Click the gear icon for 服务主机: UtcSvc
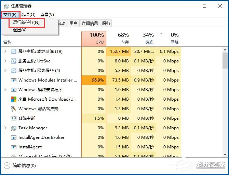Viewport: 229px width, 175px height. click(14, 61)
